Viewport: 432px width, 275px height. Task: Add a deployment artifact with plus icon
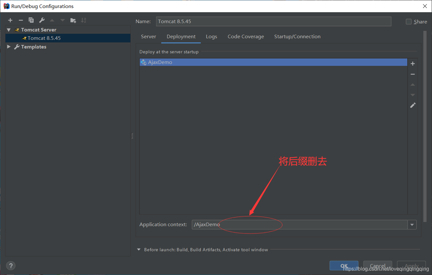(413, 64)
